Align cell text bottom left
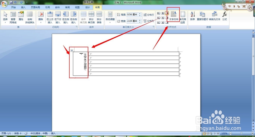Viewport: 255px width, 137px height. click(x=159, y=22)
